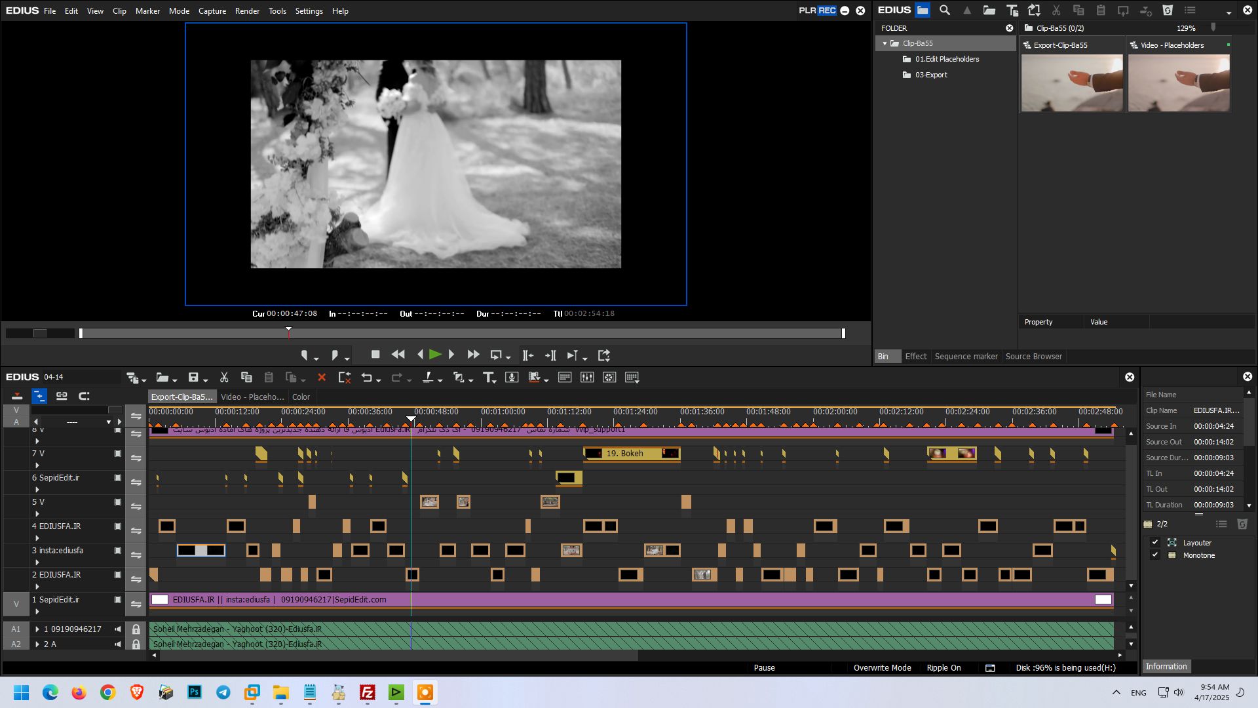The image size is (1258, 708).
Task: Switch the player PLR mode button
Action: coord(807,10)
